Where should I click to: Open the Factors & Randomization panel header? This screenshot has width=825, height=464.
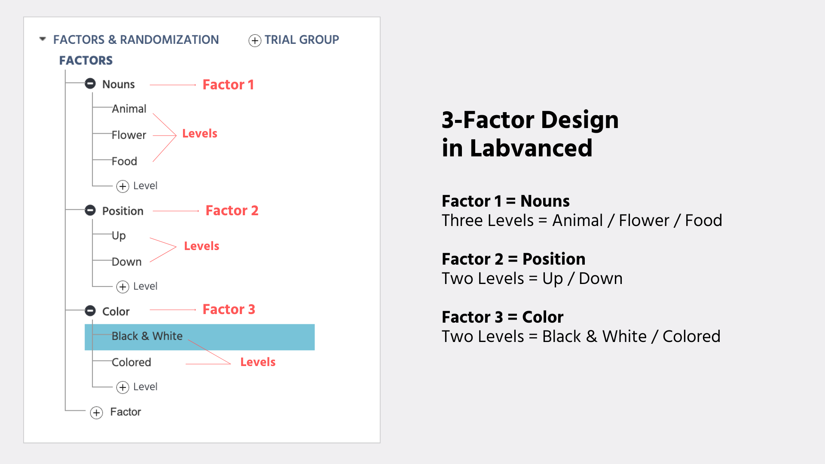[136, 39]
